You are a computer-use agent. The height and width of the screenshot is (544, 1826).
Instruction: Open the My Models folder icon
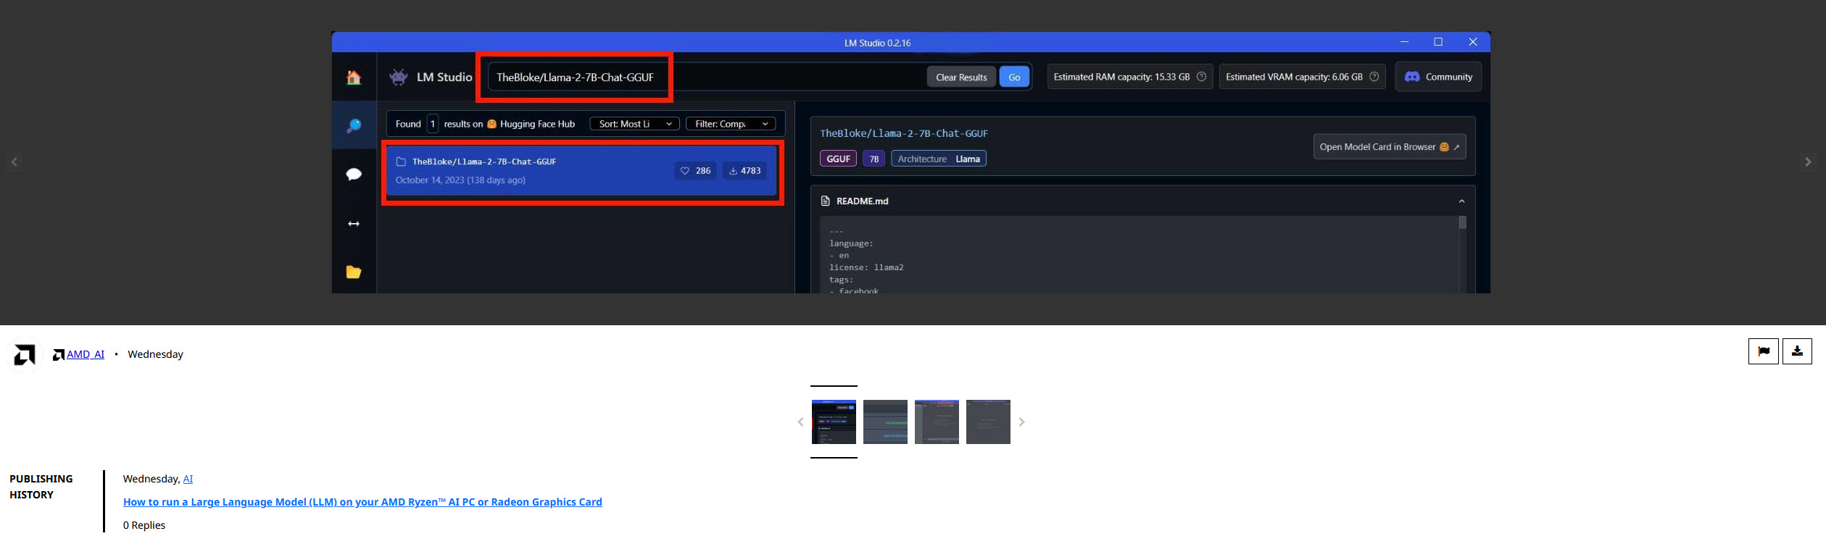pyautogui.click(x=354, y=272)
